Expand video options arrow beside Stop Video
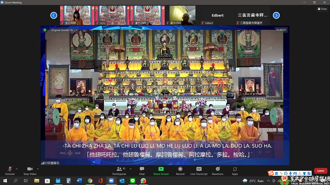Screen dimensions: 330x185 [38, 169]
